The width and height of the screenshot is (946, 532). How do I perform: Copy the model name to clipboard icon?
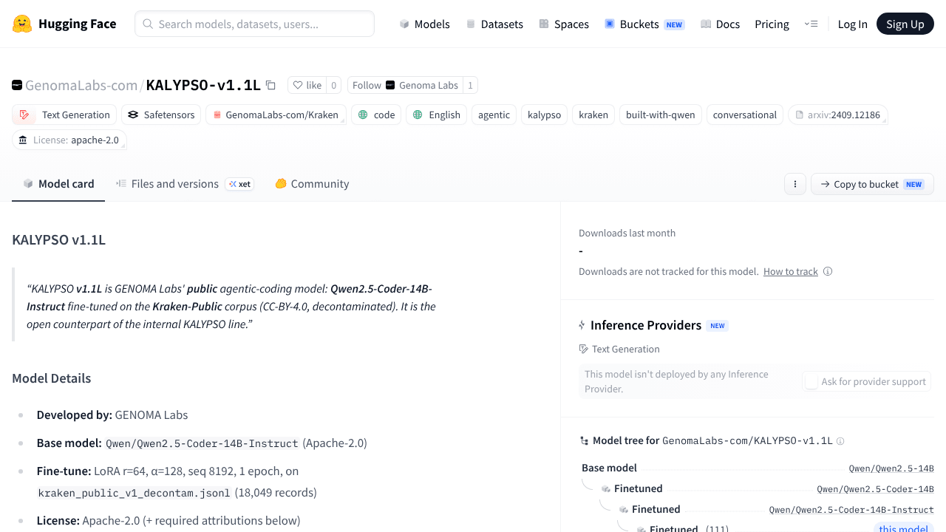(270, 85)
